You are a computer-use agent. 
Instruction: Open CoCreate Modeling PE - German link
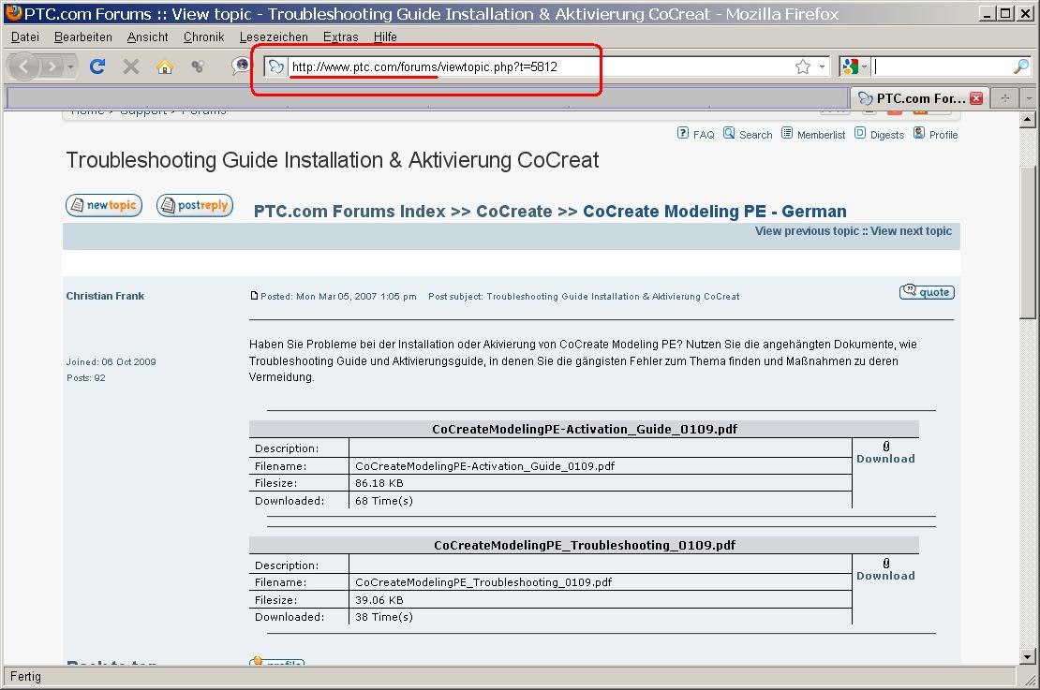714,212
